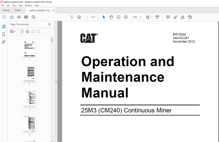This screenshot has width=219, height=142.
Task: Open the Find text magnifier icon
Action: [34, 17]
